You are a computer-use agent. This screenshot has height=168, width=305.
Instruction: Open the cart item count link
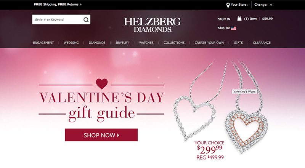click(x=250, y=19)
